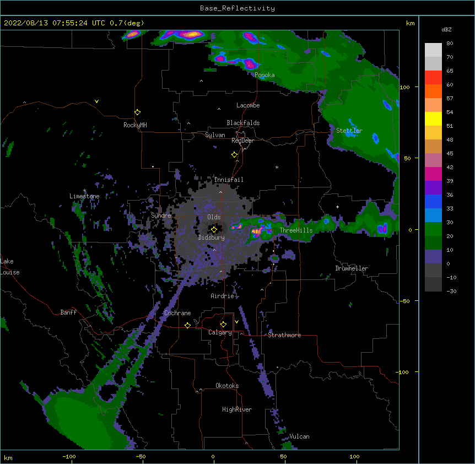475x464 pixels.
Task: Click the Lacombe city label
Action: coord(248,105)
